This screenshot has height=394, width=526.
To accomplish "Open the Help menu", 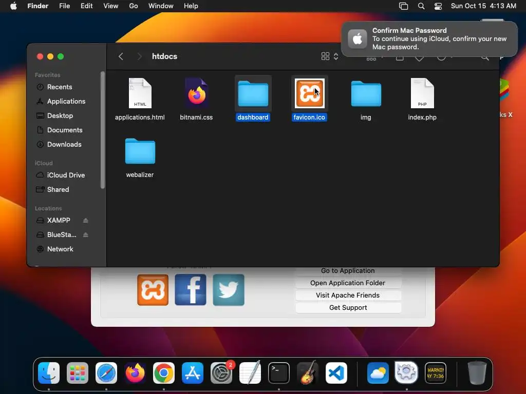I will pos(191,6).
